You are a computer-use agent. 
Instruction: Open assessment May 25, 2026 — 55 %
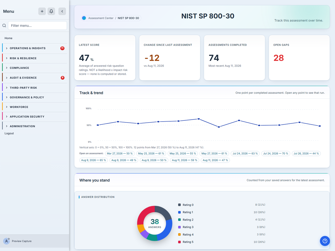[x=183, y=153]
